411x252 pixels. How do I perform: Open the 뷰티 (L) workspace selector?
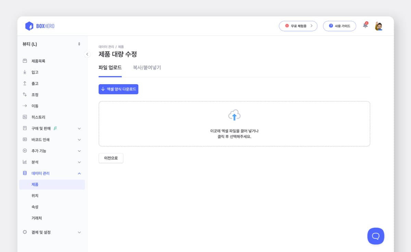click(x=51, y=44)
